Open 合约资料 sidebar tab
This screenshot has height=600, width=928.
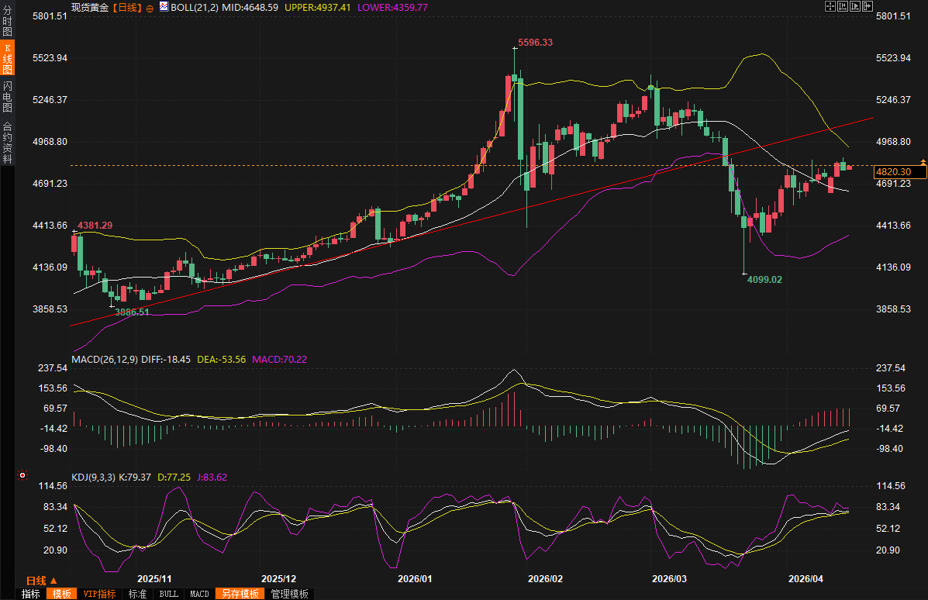click(7, 142)
